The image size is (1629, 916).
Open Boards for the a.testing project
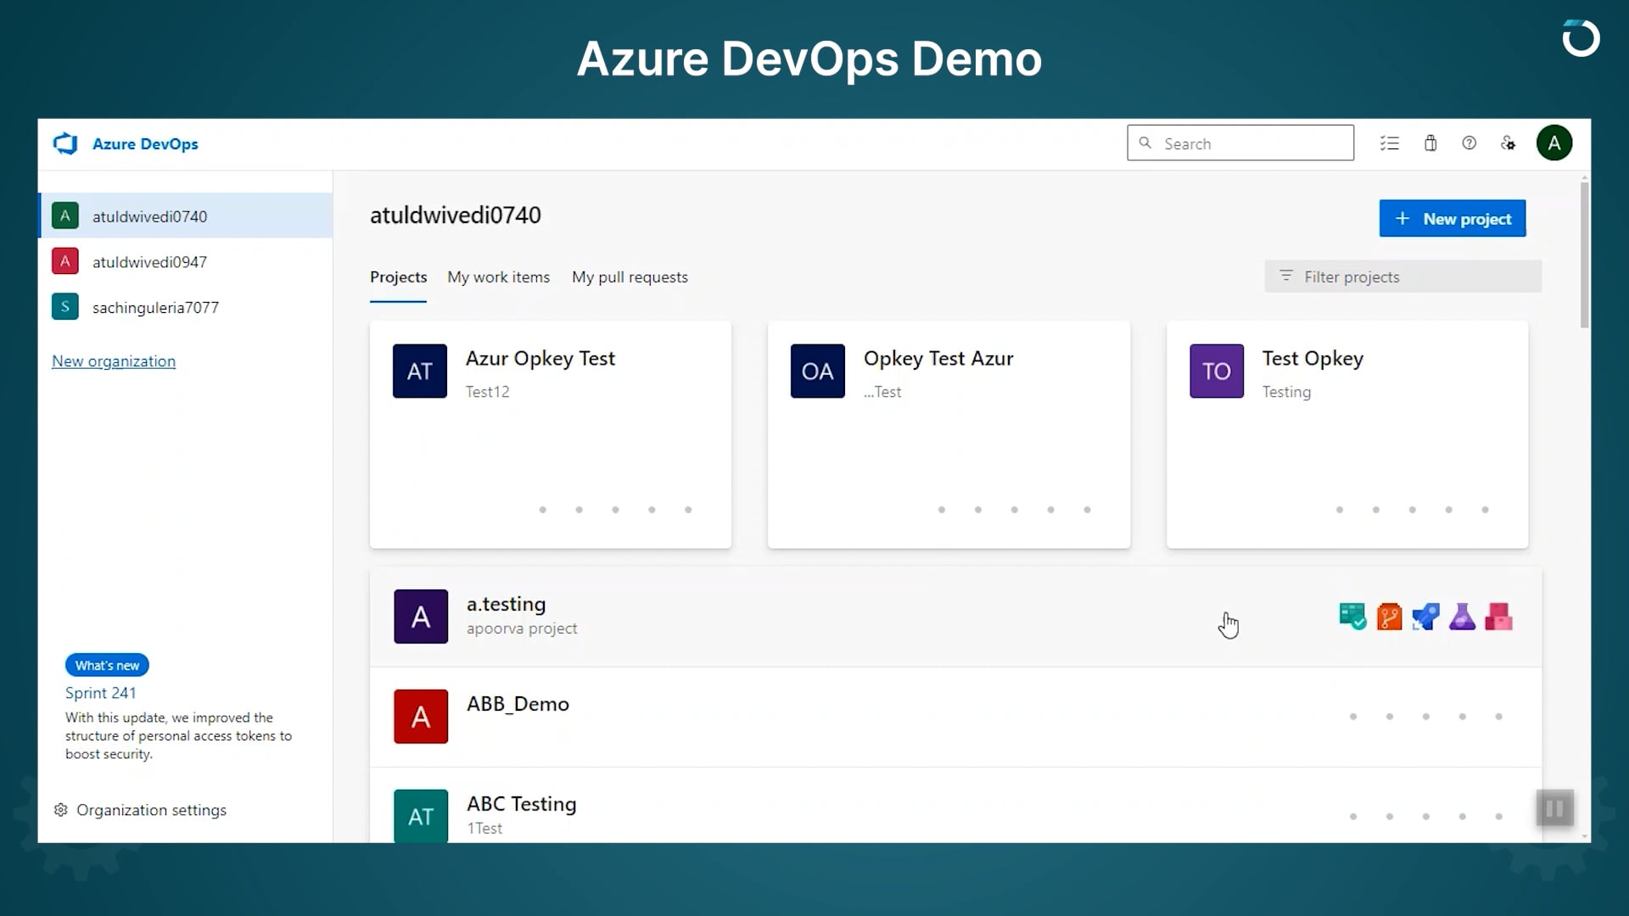pos(1353,617)
